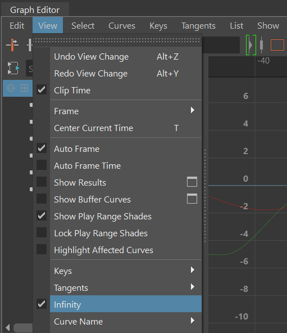Click the Move Nearest Picked Key tool icon
The height and width of the screenshot is (333, 287).
pos(12,45)
